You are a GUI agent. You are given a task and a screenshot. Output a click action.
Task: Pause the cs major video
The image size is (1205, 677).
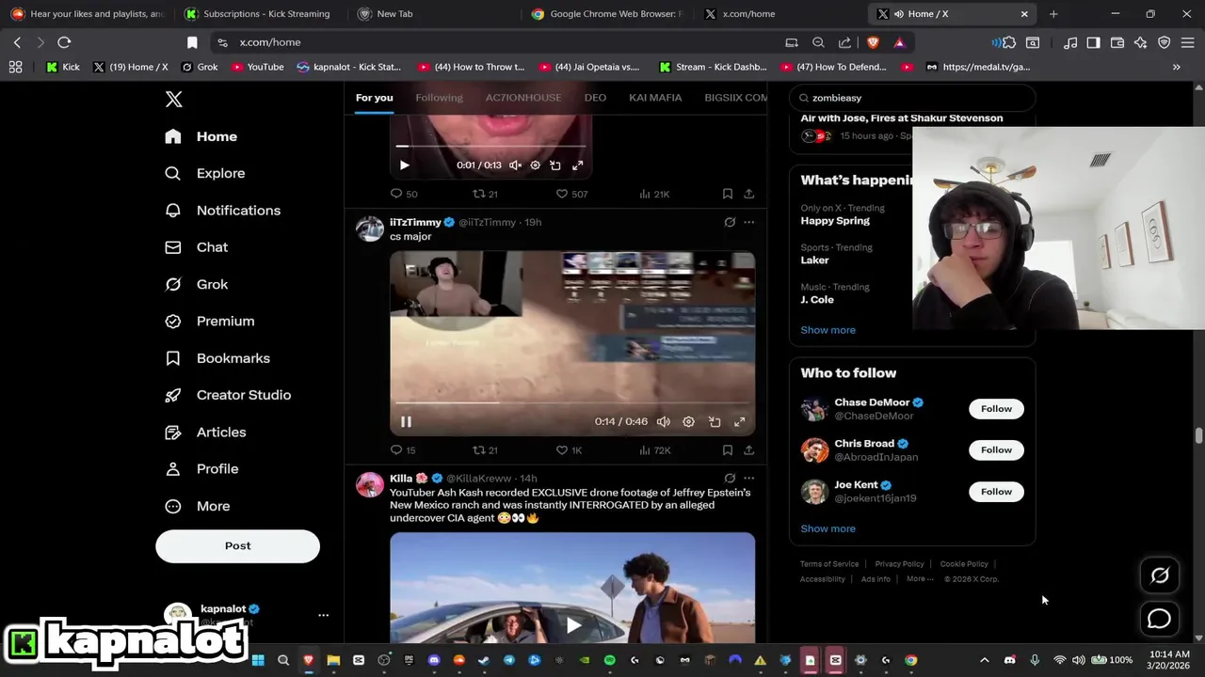click(406, 422)
